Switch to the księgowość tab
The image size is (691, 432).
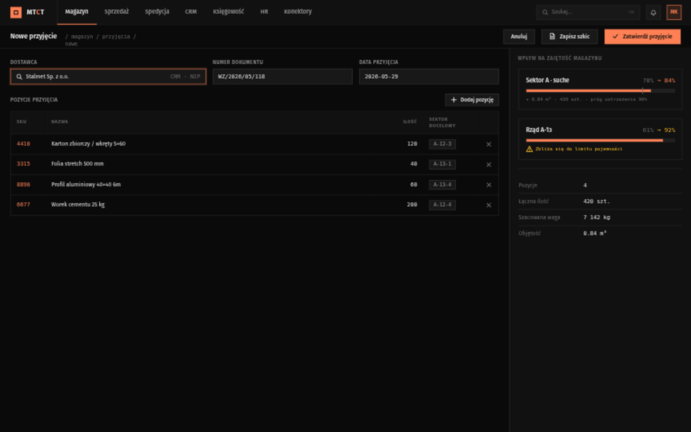pos(228,12)
